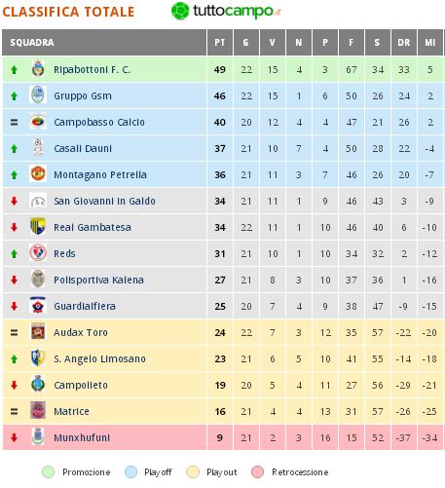Click Montagano Petrella red crest icon
Viewport: 445px width, 488px height.
click(38, 173)
